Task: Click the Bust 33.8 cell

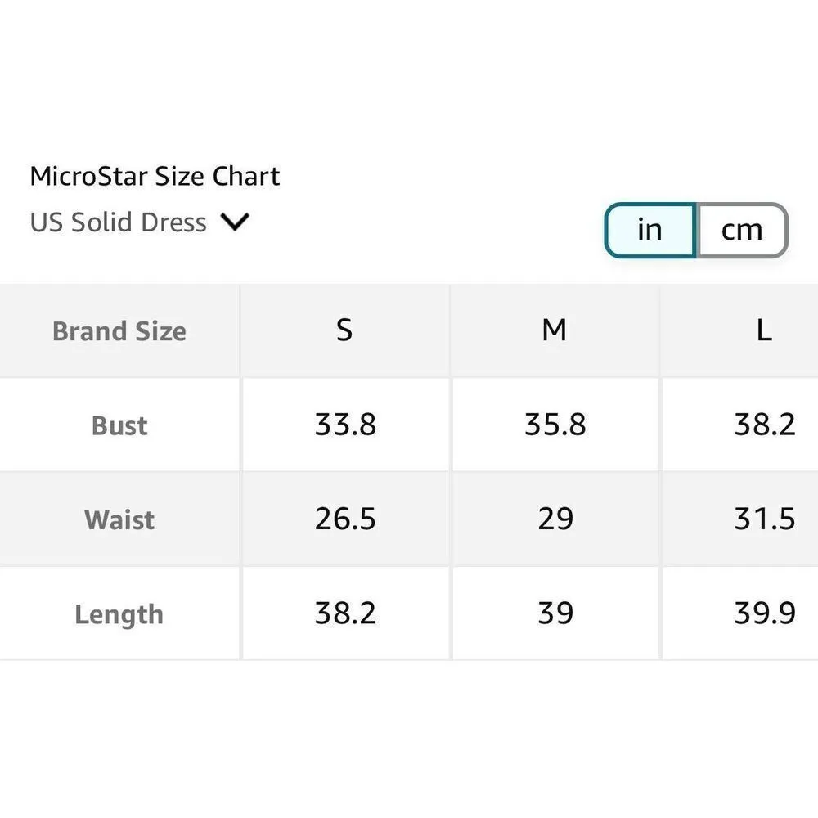Action: (x=345, y=425)
